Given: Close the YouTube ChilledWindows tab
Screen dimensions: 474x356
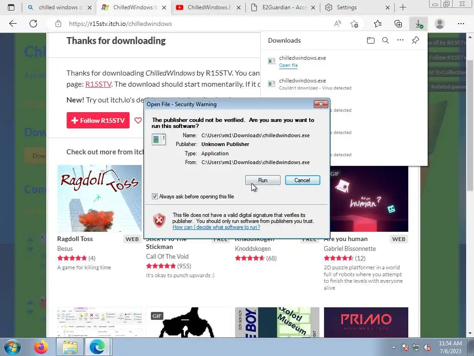Looking at the screenshot, I should point(238,7).
